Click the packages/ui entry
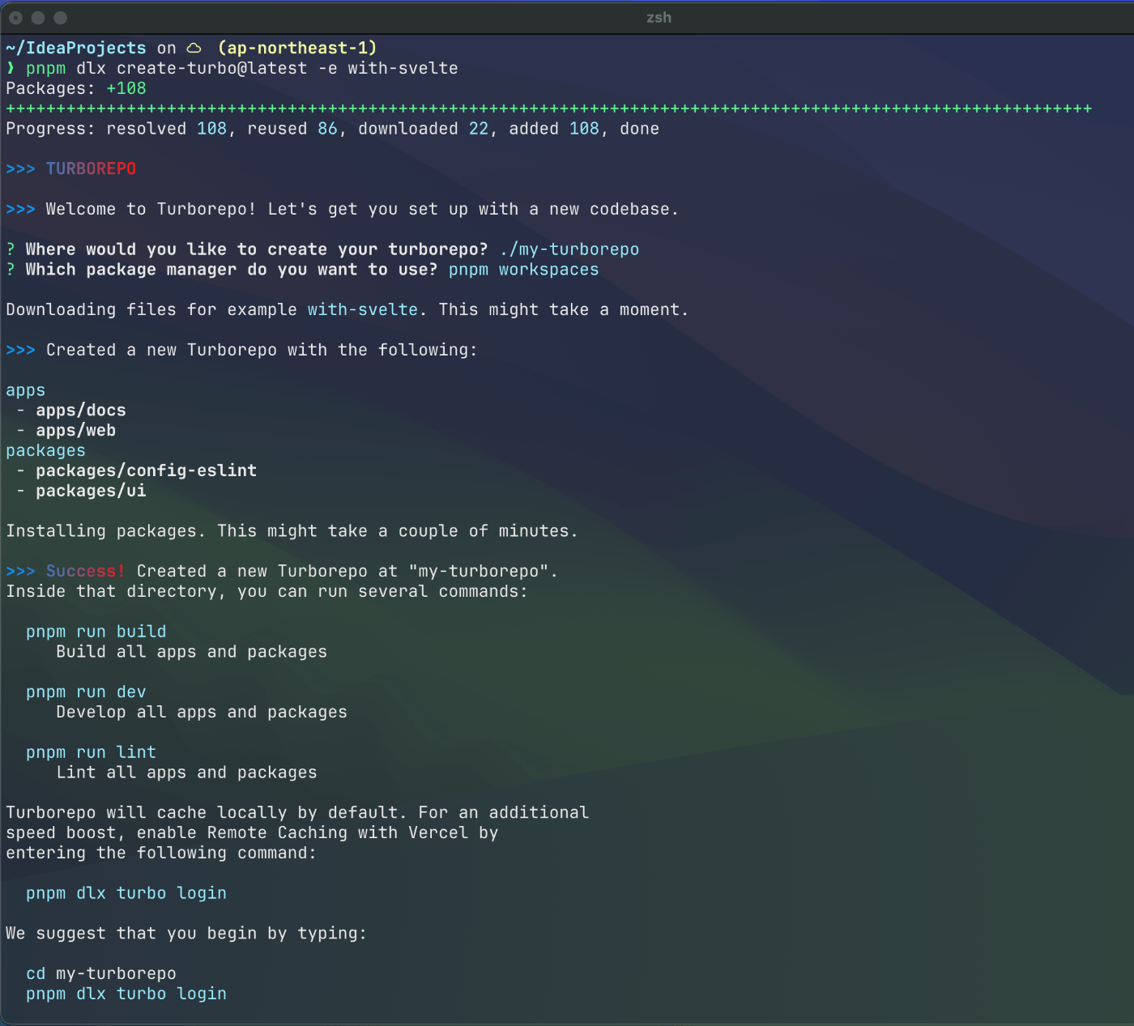 [x=91, y=491]
